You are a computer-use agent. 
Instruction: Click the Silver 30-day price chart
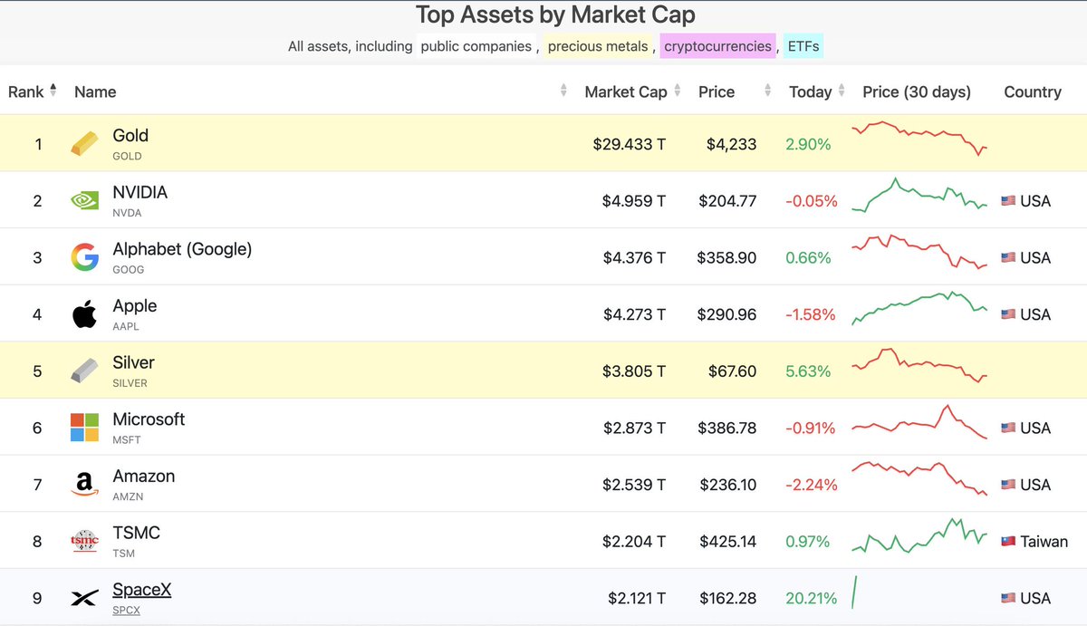coord(919,365)
